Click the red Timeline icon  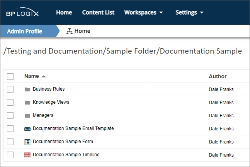tap(27, 155)
